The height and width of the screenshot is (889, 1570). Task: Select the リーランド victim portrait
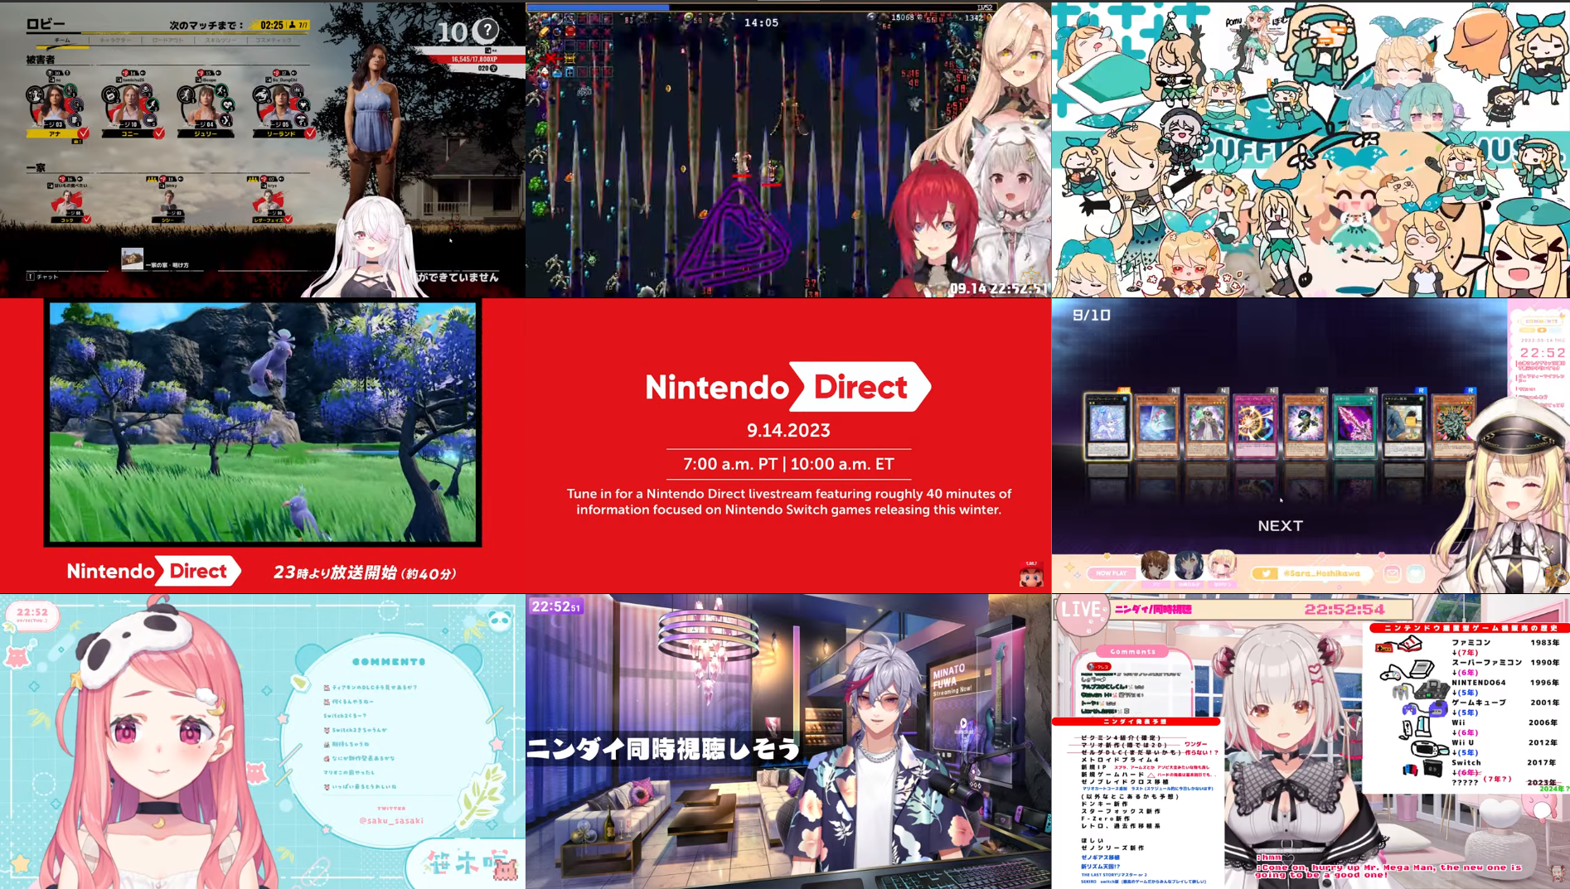click(x=281, y=104)
